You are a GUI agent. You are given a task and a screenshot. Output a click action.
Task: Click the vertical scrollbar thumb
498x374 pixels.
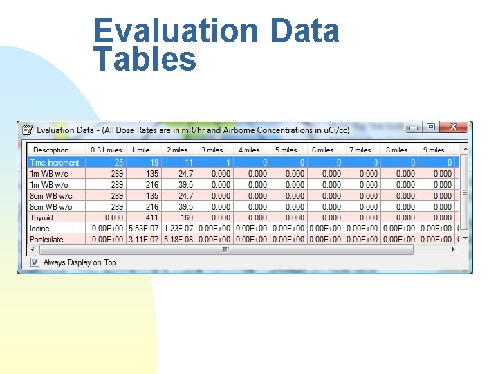tap(465, 192)
